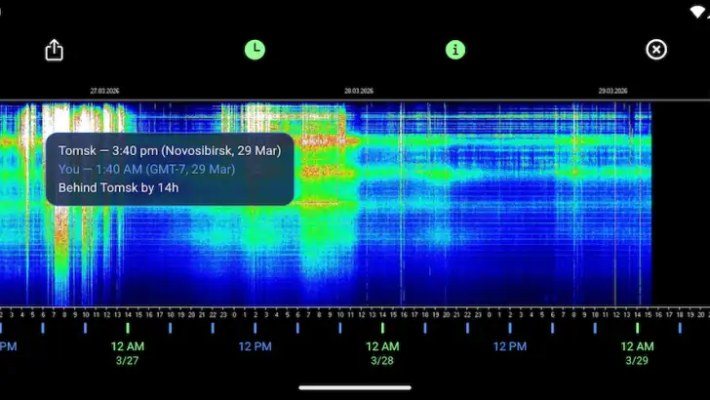710x400 pixels.
Task: Select the 12 PM label before 3/29
Action: point(509,346)
